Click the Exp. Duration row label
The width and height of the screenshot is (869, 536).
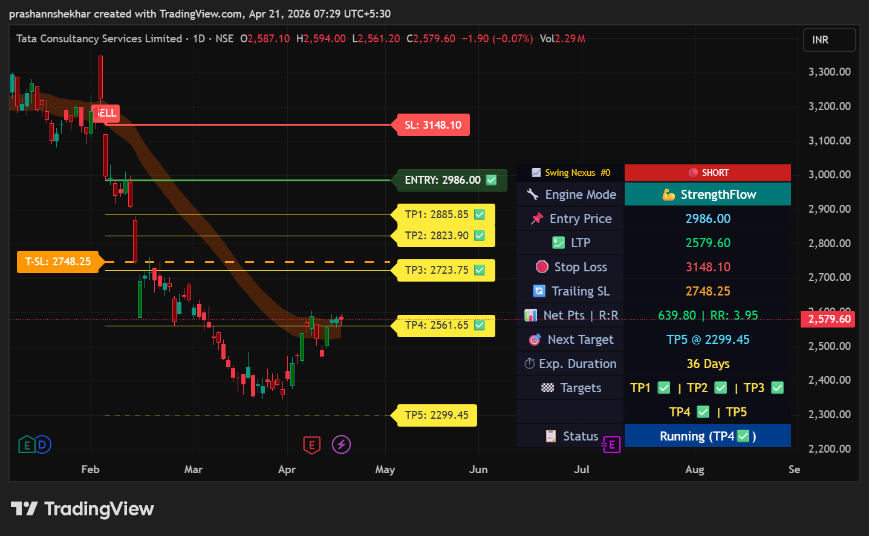pyautogui.click(x=578, y=364)
